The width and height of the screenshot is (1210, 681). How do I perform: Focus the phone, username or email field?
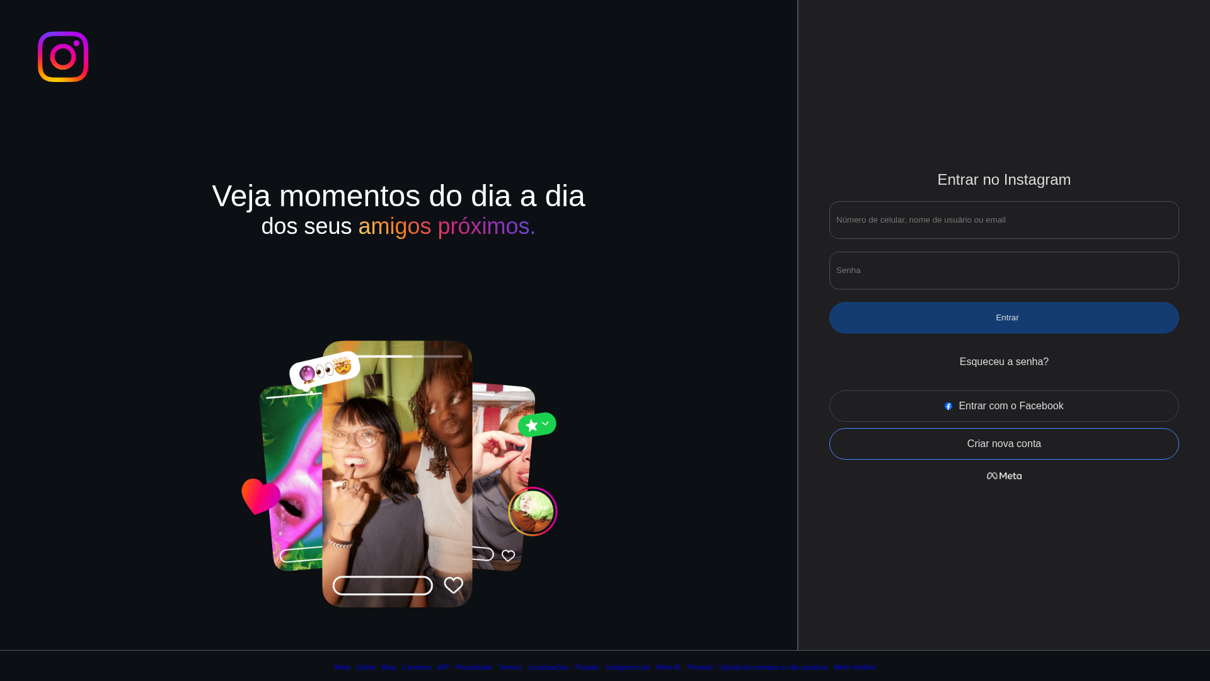1004,220
